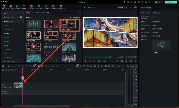Select the ユーティリティ effects subcategory
Viewport: 179px width, 108px height.
tap(8, 29)
